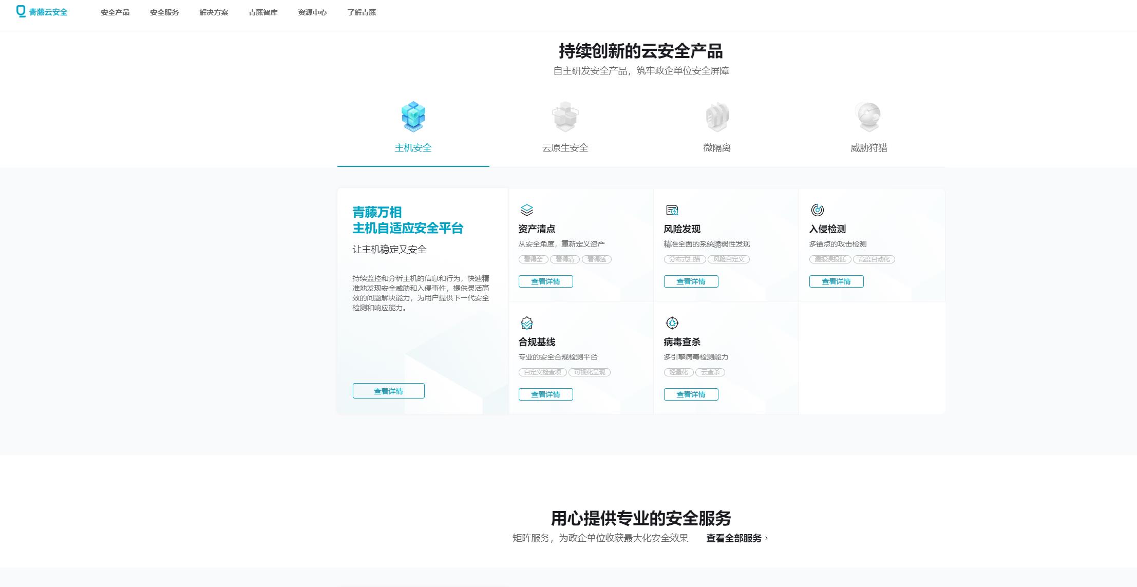1137x587 pixels.
Task: Open the 解决方案 navigation menu
Action: 214,12
